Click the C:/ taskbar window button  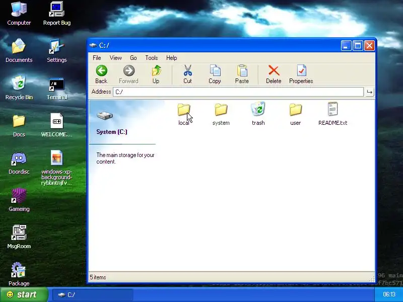coord(93,295)
